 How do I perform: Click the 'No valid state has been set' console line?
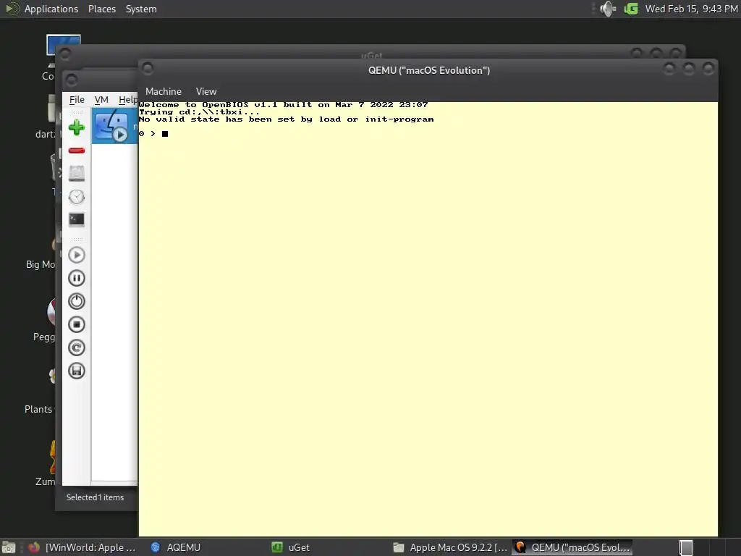tap(286, 119)
